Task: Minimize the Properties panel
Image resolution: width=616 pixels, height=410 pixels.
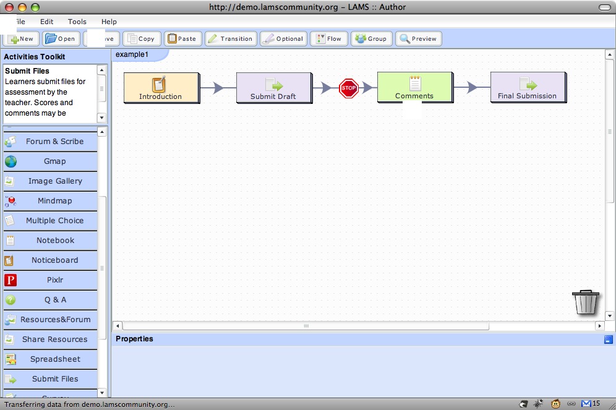Action: click(x=608, y=339)
